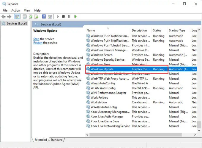
Task: Click gear icon of Wired AutoConfig row
Action: click(88, 83)
